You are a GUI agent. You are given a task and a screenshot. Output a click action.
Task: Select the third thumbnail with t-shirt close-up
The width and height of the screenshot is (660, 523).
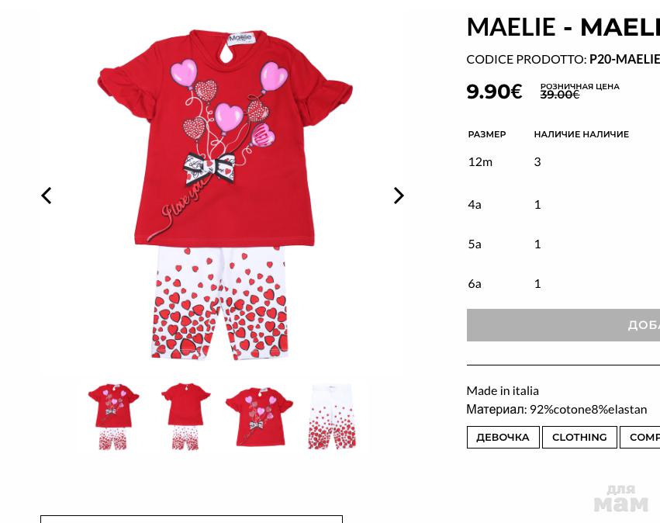coord(259,417)
